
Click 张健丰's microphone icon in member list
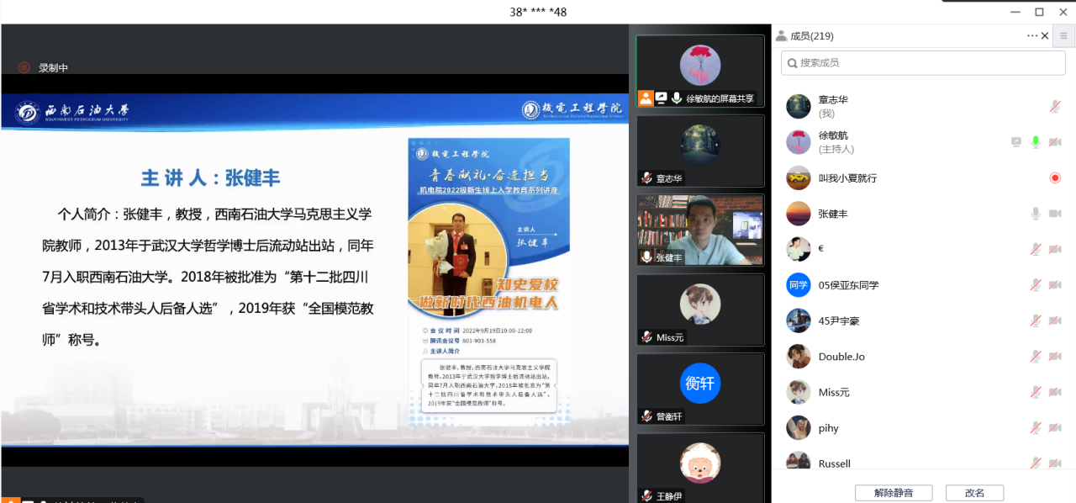1036,214
